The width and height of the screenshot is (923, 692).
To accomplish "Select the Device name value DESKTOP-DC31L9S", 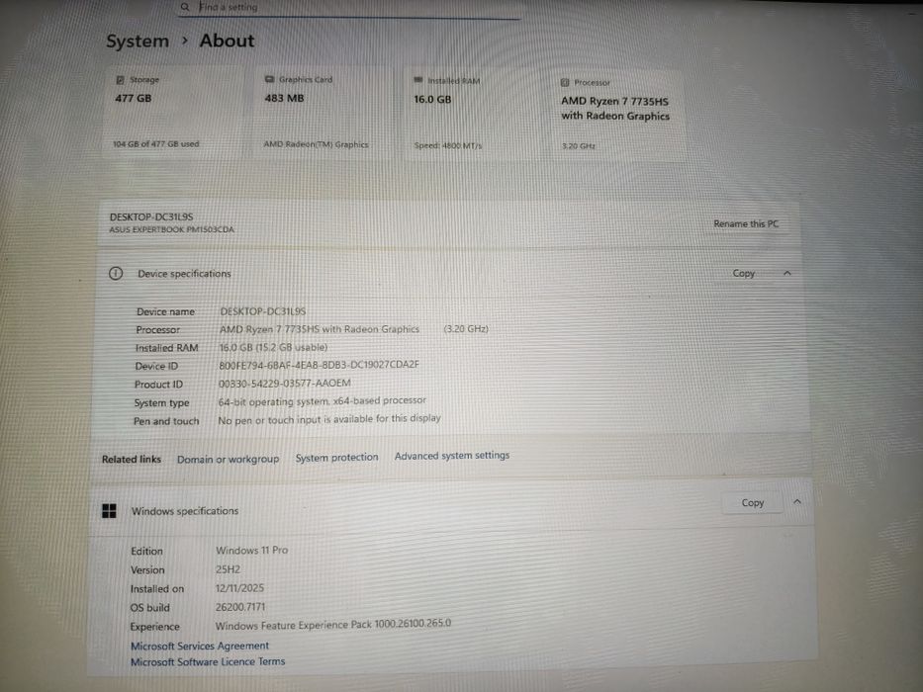I will (262, 311).
